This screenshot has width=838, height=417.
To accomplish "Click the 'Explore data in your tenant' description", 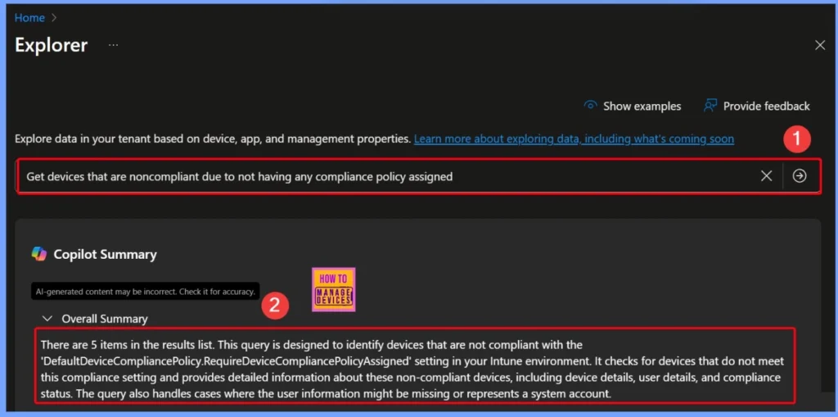I will [213, 139].
